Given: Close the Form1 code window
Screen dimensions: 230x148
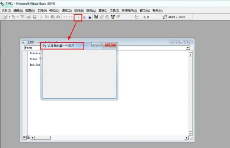Looking at the screenshot, I should [189, 42].
